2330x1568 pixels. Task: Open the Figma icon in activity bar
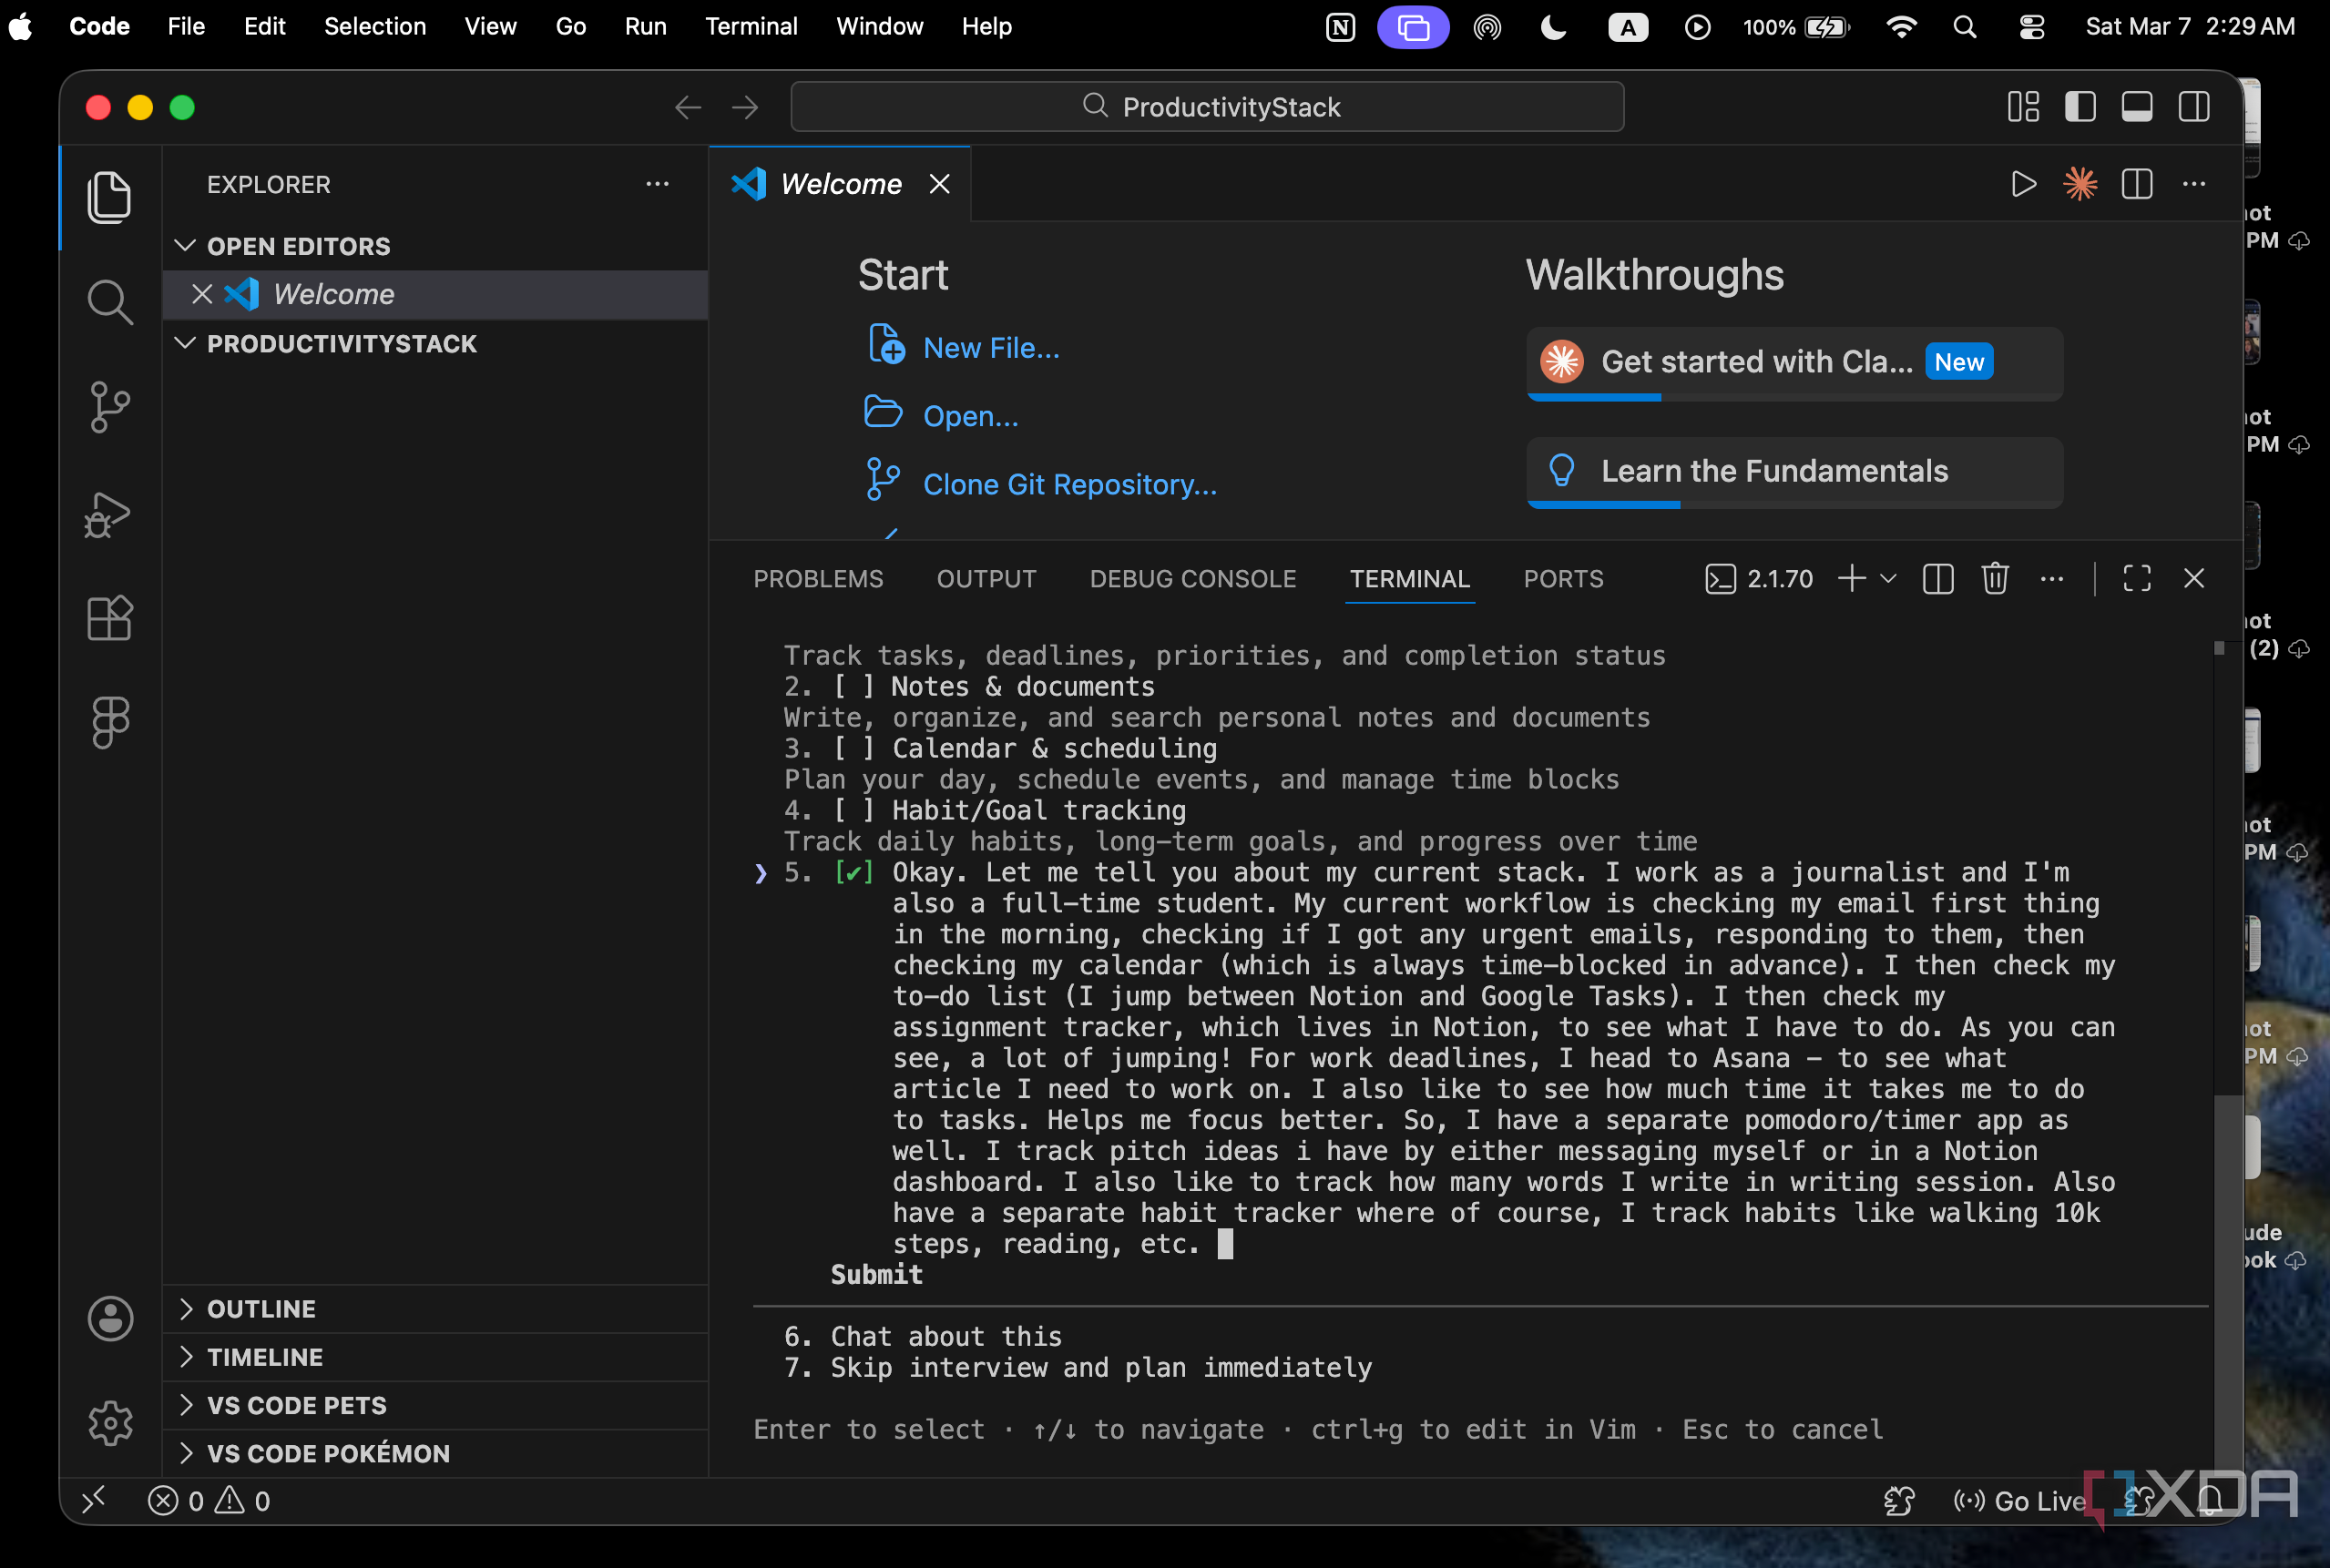pyautogui.click(x=110, y=722)
